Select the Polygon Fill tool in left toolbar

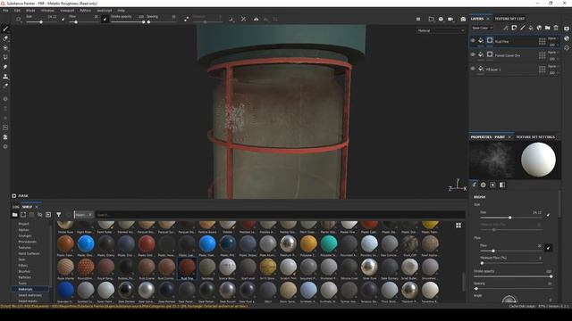tap(5, 57)
